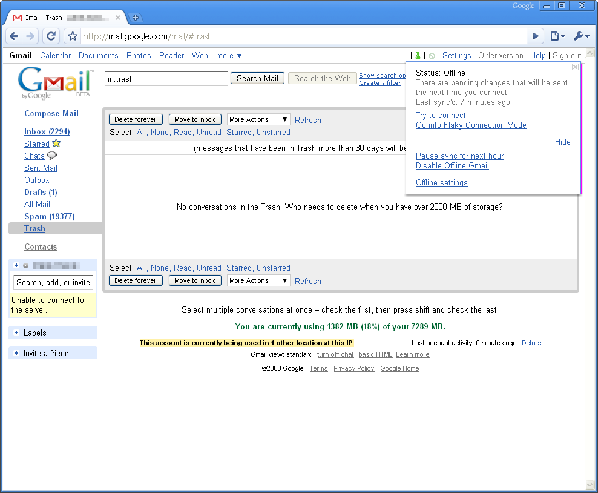Click Create a filter
The width and height of the screenshot is (598, 493).
click(x=380, y=83)
